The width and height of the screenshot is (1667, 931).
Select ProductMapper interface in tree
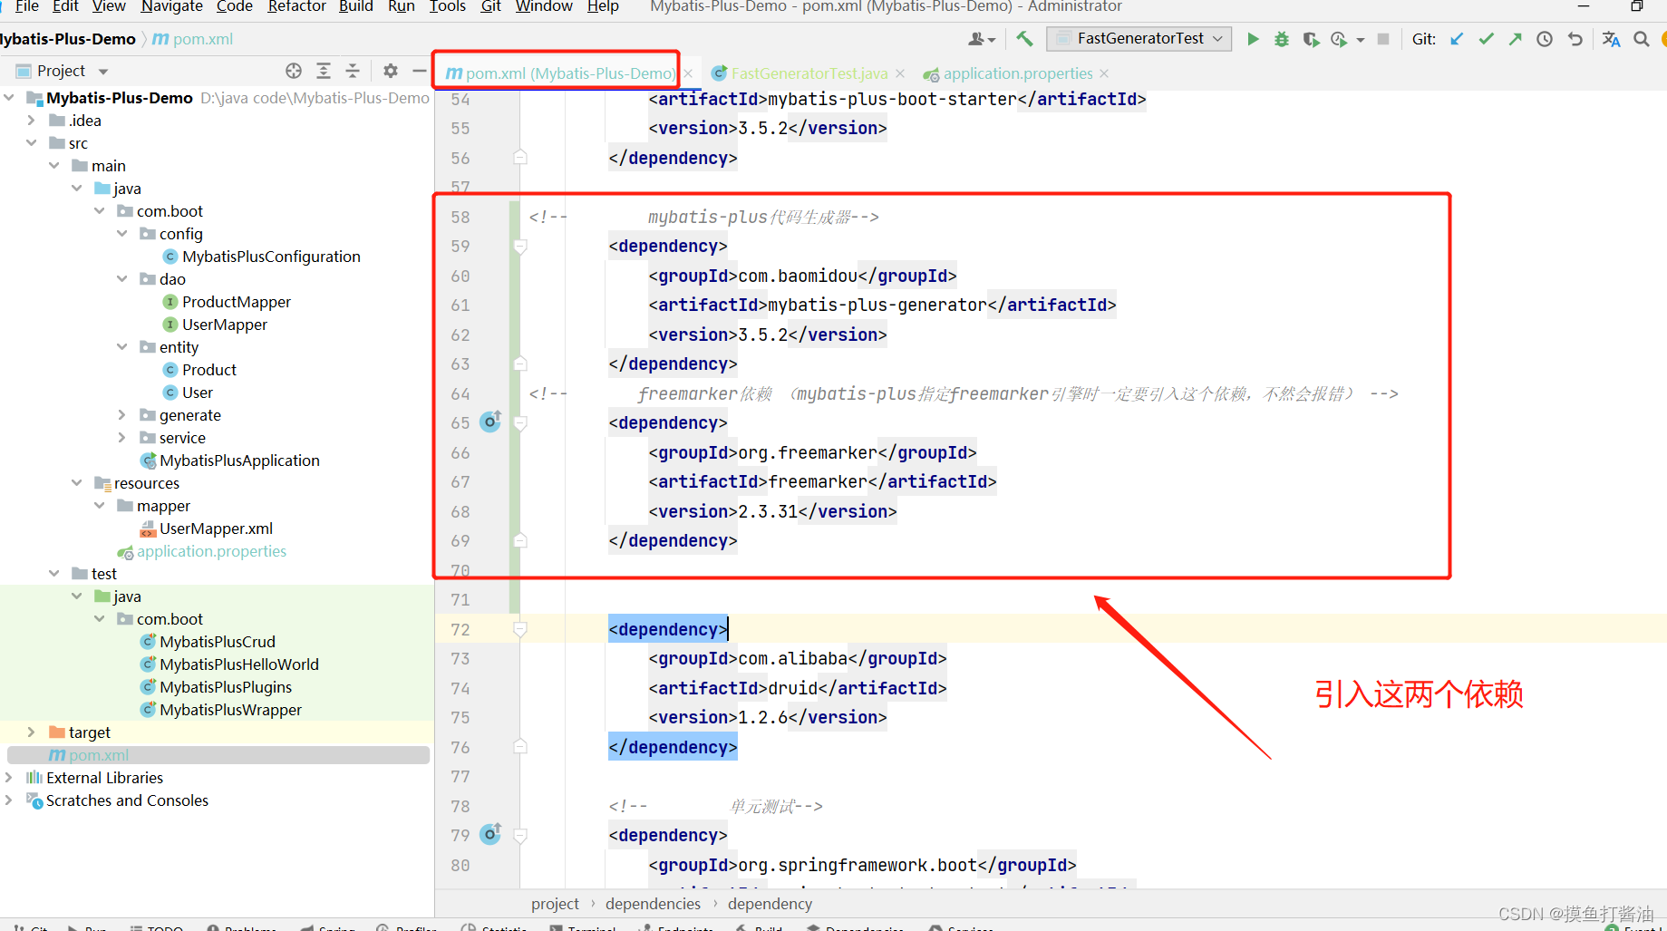click(x=236, y=302)
